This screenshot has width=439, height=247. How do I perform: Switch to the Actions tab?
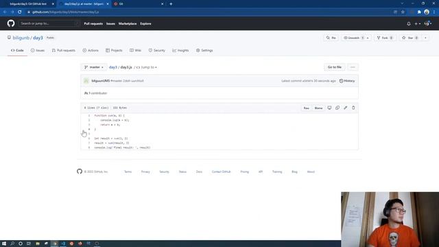click(x=91, y=50)
